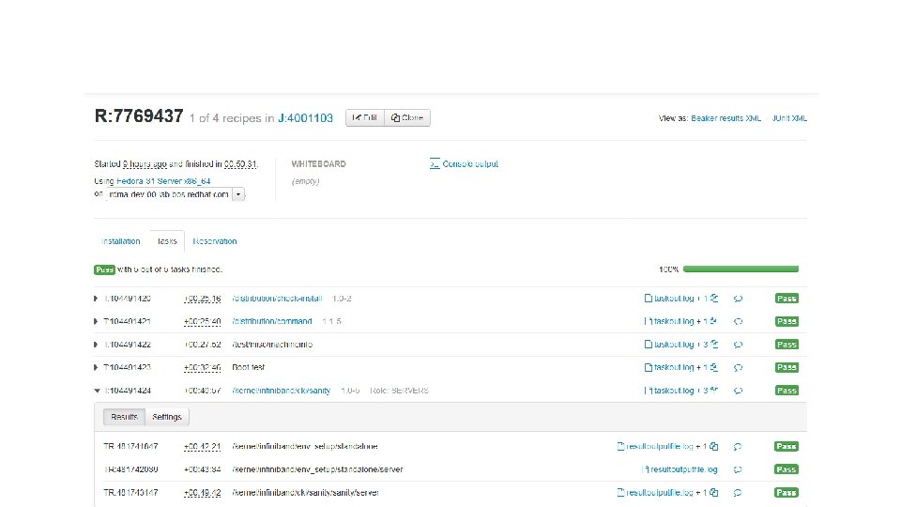This screenshot has width=901, height=507.
Task: Click result ID TR:481741647
Action: coord(130,446)
